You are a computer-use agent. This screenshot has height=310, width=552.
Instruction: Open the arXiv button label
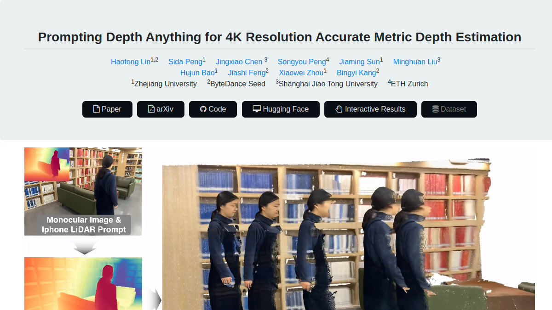[165, 109]
